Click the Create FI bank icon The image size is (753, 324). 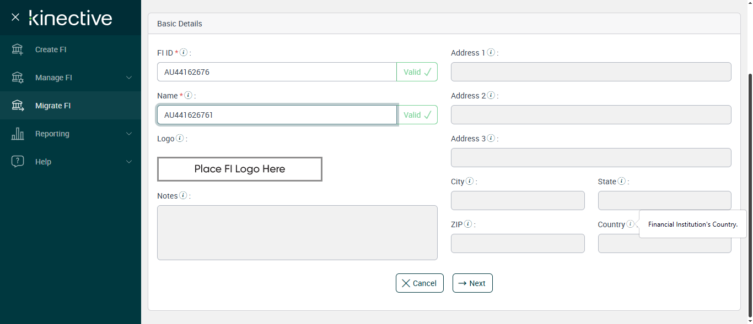tap(18, 50)
